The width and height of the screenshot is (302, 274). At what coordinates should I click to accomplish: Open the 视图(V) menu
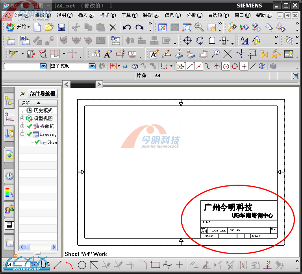pos(65,15)
